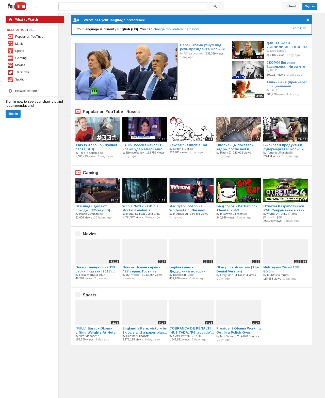Open Pawtrait - Simon's Cat thumbnail
The height and width of the screenshot is (398, 325).
(x=191, y=129)
